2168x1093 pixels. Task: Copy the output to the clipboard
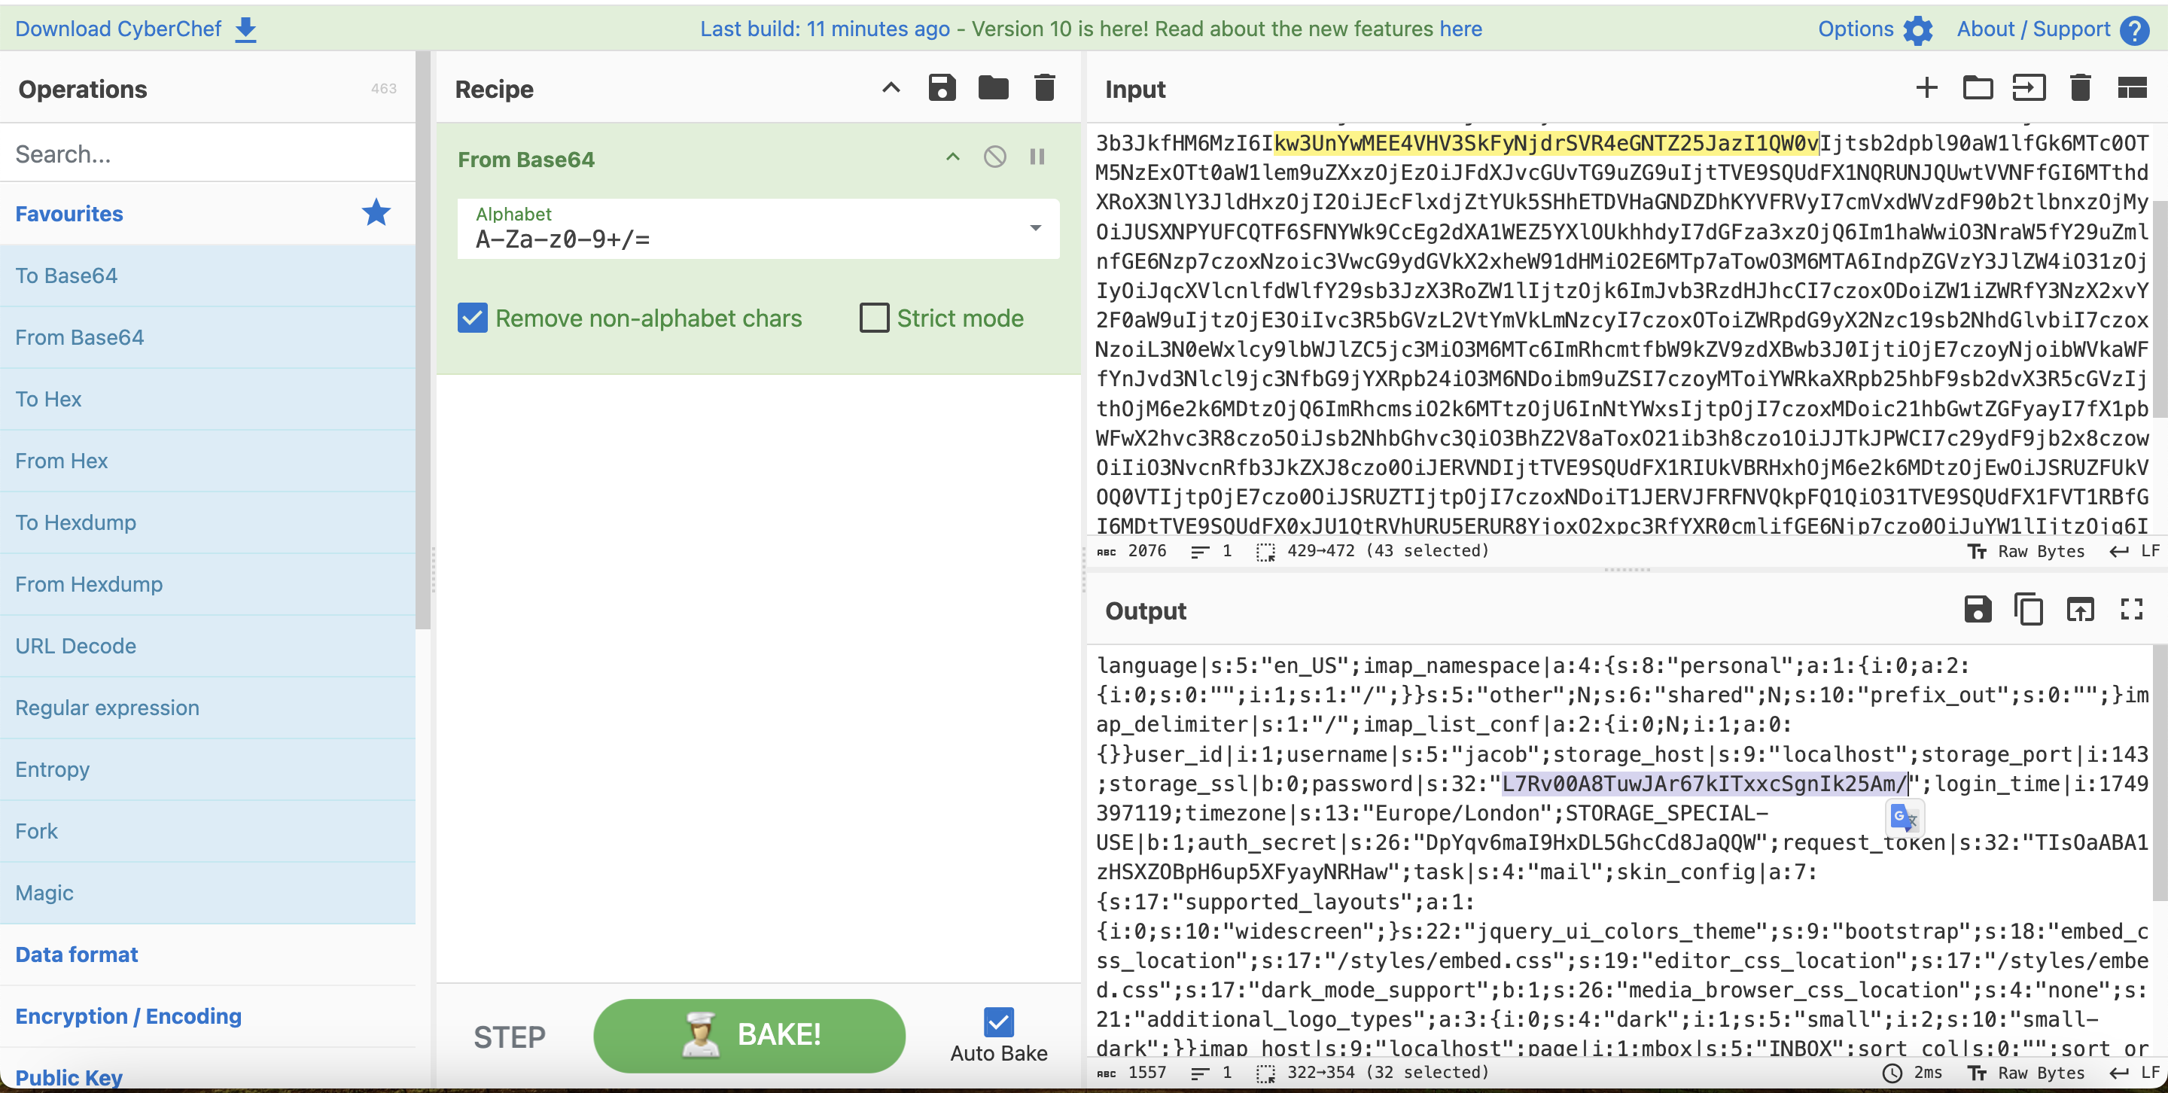[x=2028, y=609]
